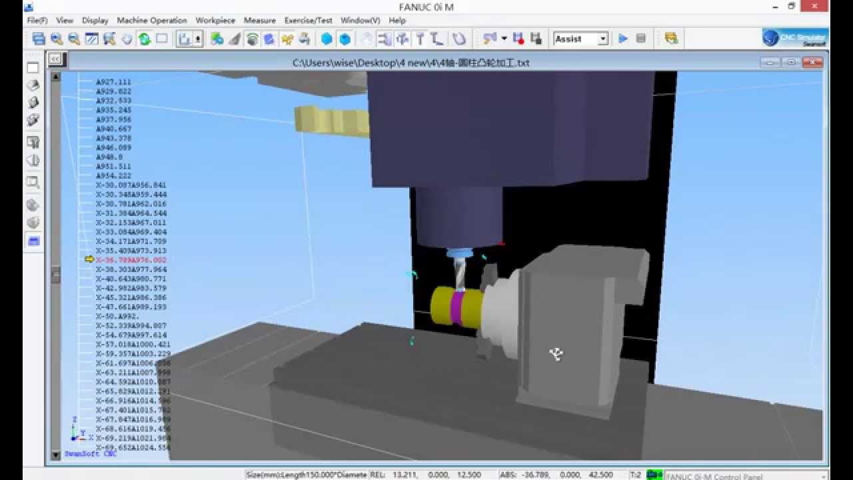Click the second left sidebar view icon
The image size is (853, 480).
33,85
